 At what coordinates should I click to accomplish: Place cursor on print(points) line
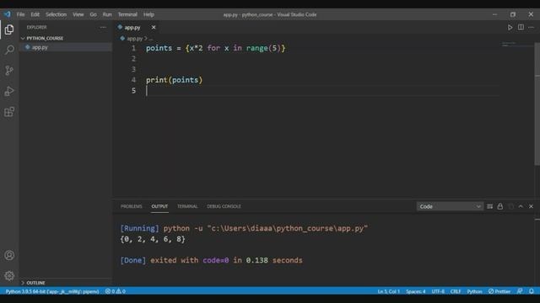[x=175, y=80]
